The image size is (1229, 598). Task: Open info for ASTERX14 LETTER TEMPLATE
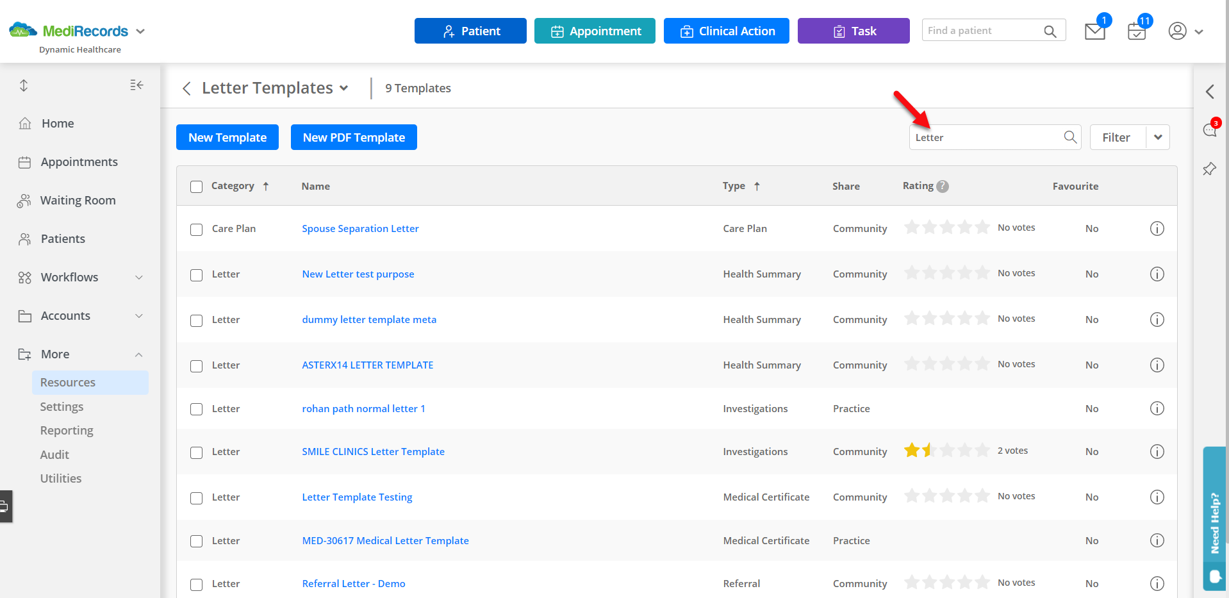[1157, 365]
